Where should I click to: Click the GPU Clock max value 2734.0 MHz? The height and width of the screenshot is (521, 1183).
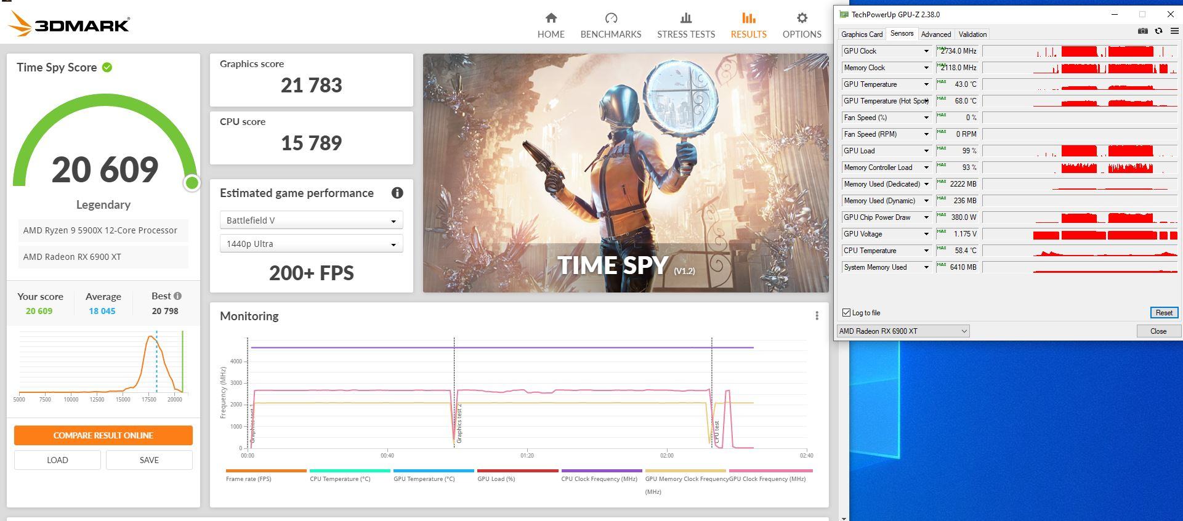[x=958, y=51]
